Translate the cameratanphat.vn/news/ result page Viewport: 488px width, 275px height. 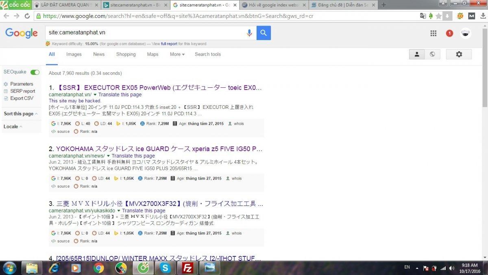click(x=133, y=156)
